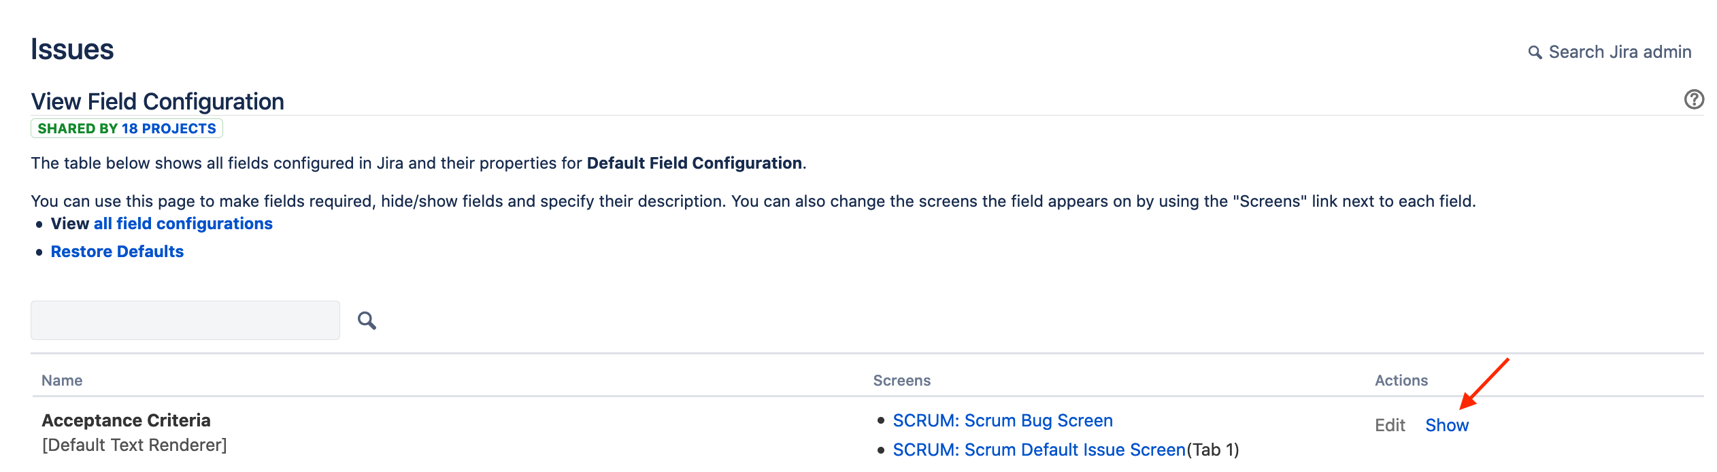Open help via the question mark icon
Viewport: 1717px width, 472px height.
(1694, 99)
